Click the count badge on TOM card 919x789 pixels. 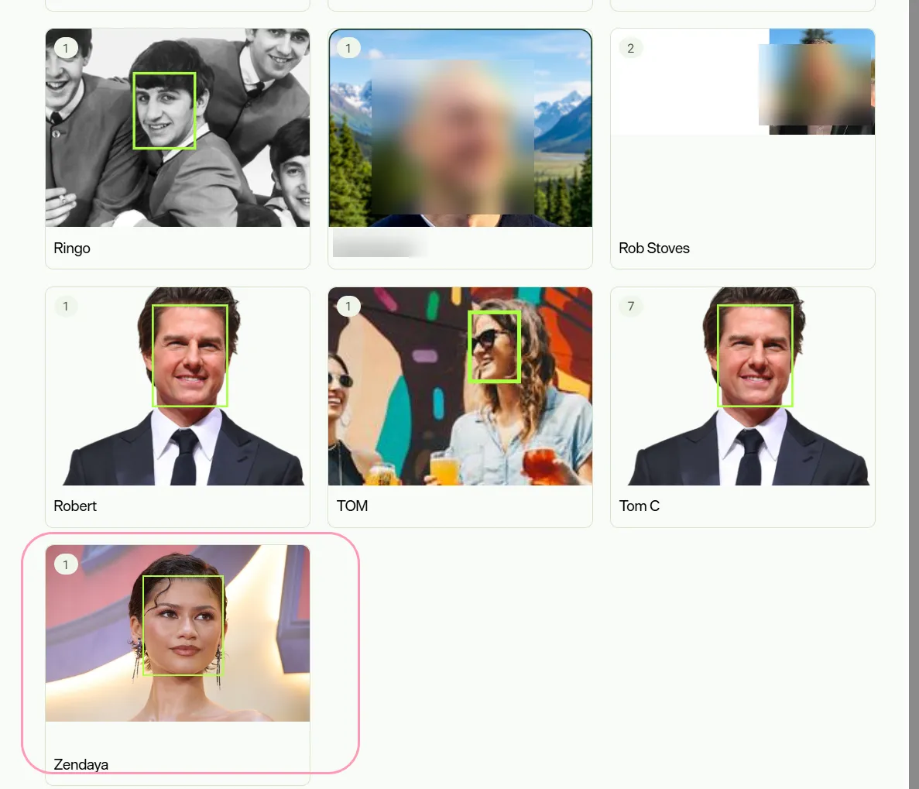tap(348, 306)
